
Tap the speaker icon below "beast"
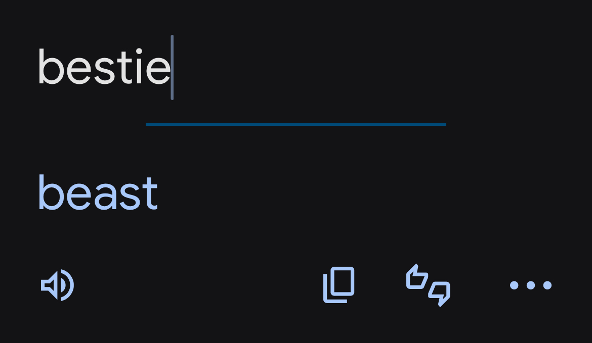tap(58, 285)
